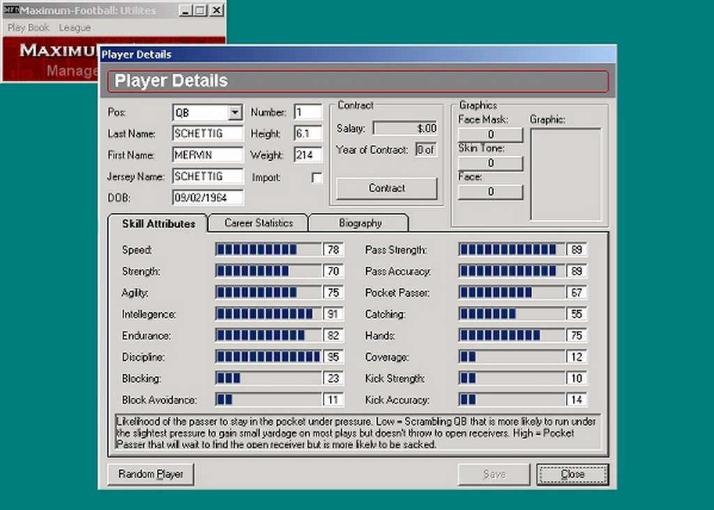Click the Maximum-Football title bar app icon
The image size is (714, 510).
(10, 11)
